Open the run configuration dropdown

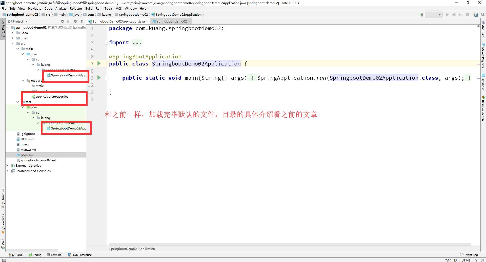click(433, 15)
